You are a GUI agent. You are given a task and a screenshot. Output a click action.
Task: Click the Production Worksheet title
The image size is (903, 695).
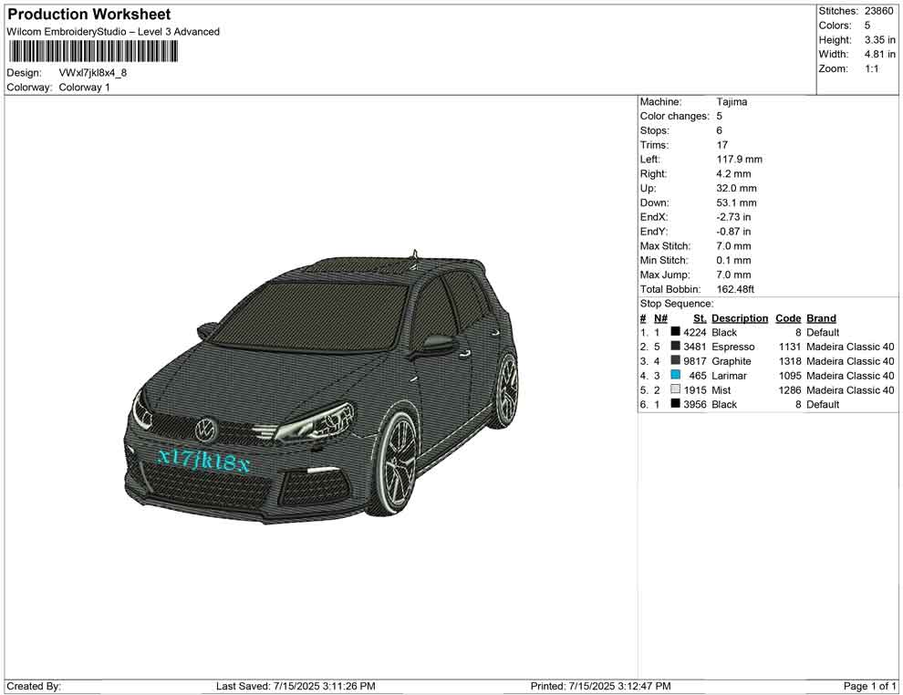(x=89, y=15)
